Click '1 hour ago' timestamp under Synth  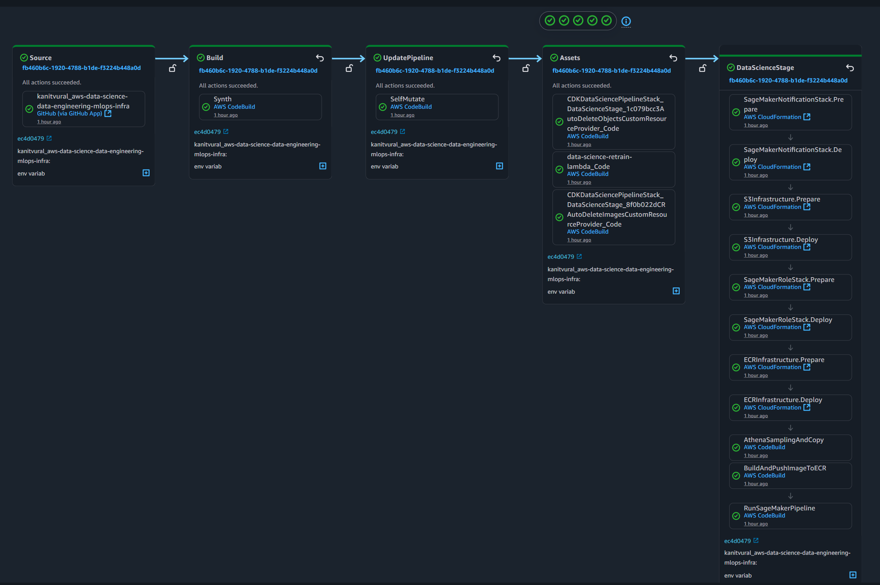[225, 115]
